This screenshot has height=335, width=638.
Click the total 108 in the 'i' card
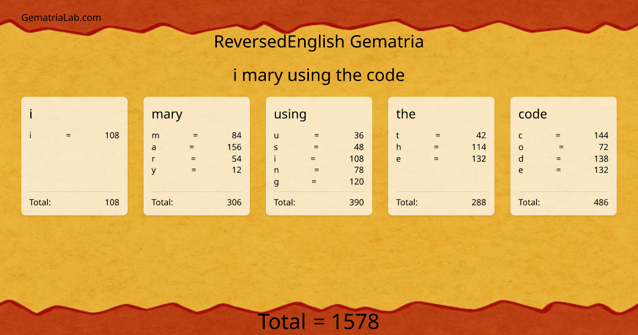(112, 202)
